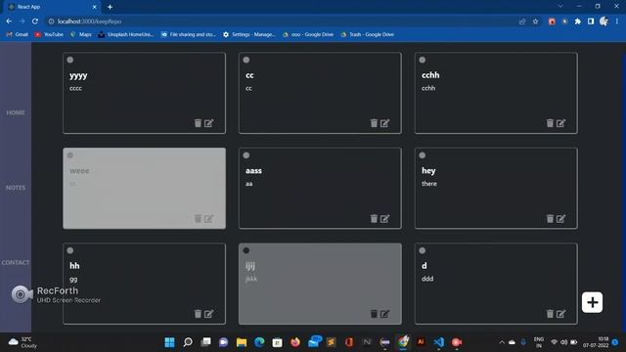626x352 pixels.
Task: Open the Windows Start menu
Action: point(169,342)
